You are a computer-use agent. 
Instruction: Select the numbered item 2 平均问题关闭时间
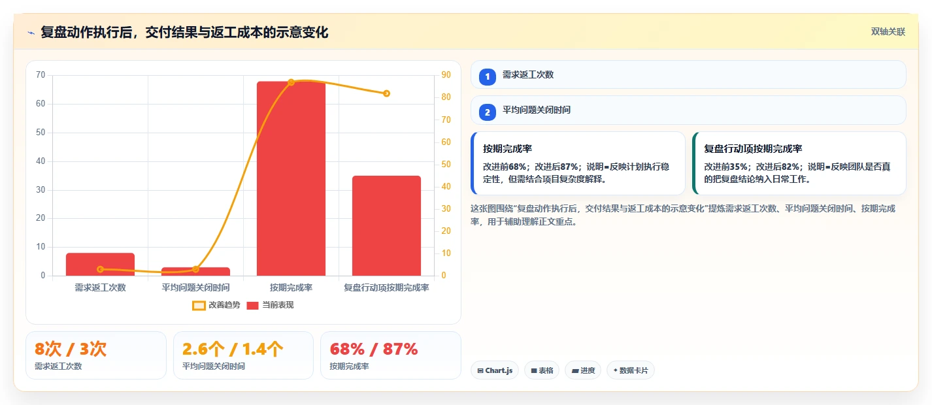point(688,110)
